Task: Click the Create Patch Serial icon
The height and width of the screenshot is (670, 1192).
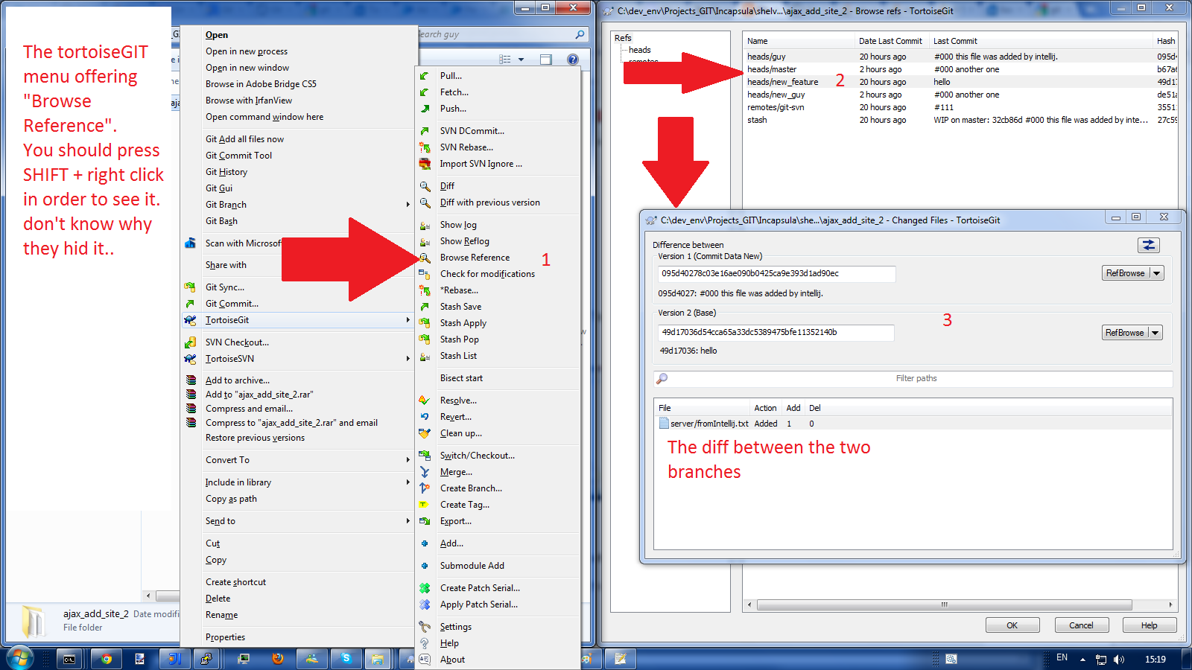Action: tap(425, 588)
